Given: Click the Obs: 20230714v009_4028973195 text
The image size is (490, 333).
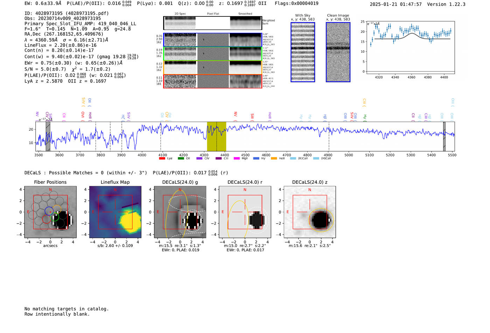Looking at the screenshot, I should click(63, 19).
